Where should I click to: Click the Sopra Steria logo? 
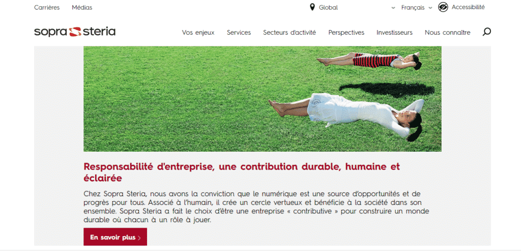coord(75,32)
